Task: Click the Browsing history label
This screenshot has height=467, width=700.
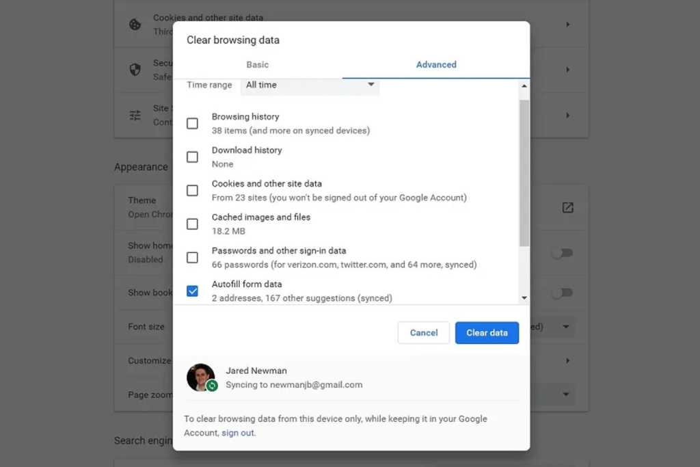Action: click(x=245, y=116)
